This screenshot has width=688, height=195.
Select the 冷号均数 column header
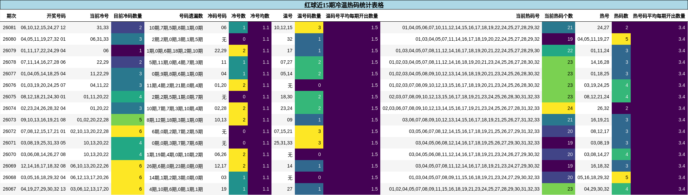click(260, 16)
